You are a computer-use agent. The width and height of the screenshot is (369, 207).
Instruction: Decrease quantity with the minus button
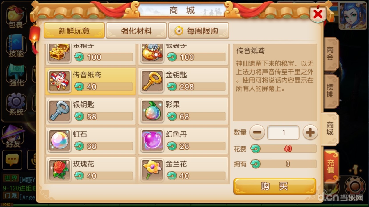coord(257,132)
